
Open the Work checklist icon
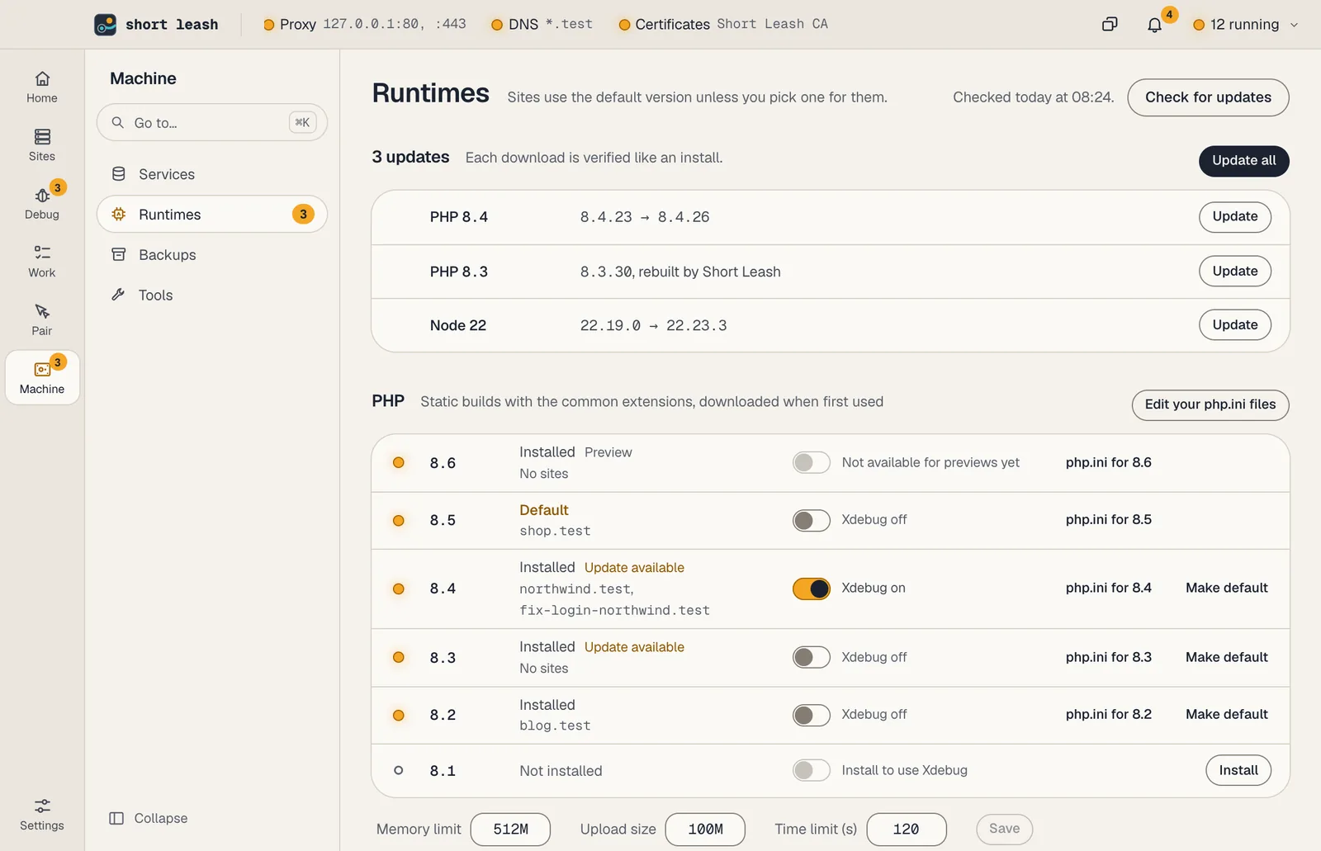(42, 253)
